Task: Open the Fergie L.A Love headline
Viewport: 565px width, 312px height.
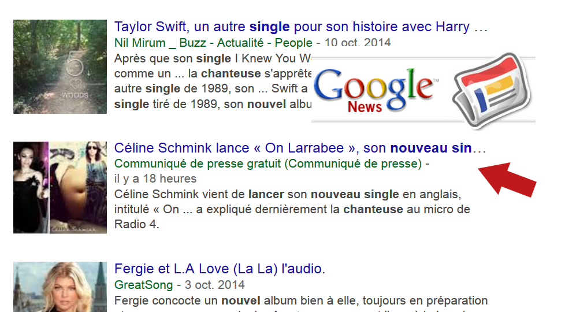Action: click(x=220, y=269)
